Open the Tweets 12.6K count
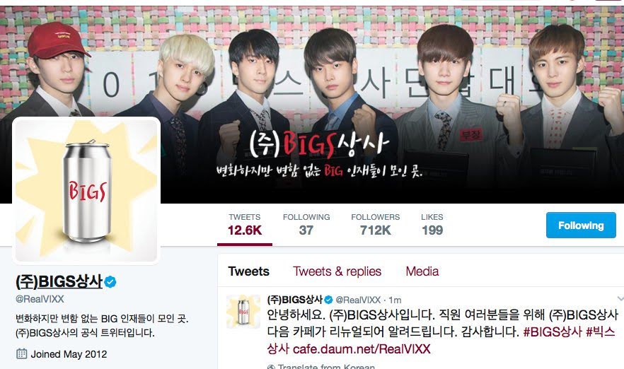Screen dimensions: 624x369 [x=245, y=225]
